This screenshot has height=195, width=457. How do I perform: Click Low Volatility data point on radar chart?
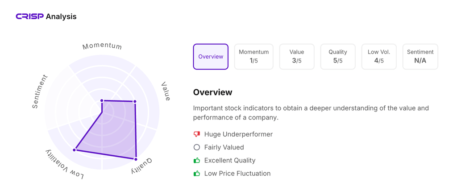pyautogui.click(x=75, y=150)
